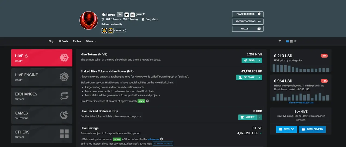Buy HIVE WITH CRYPTO button
Viewport: 346px width, 147px height.
pyautogui.click(x=312, y=129)
